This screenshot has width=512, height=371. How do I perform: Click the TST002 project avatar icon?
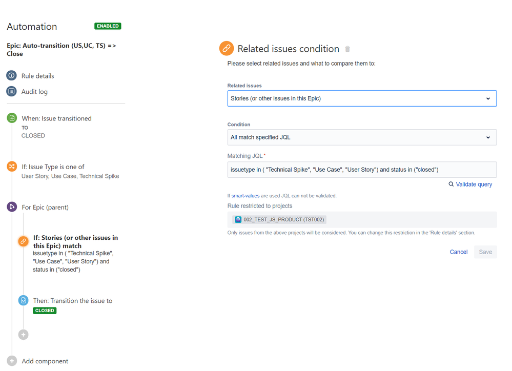pos(238,219)
